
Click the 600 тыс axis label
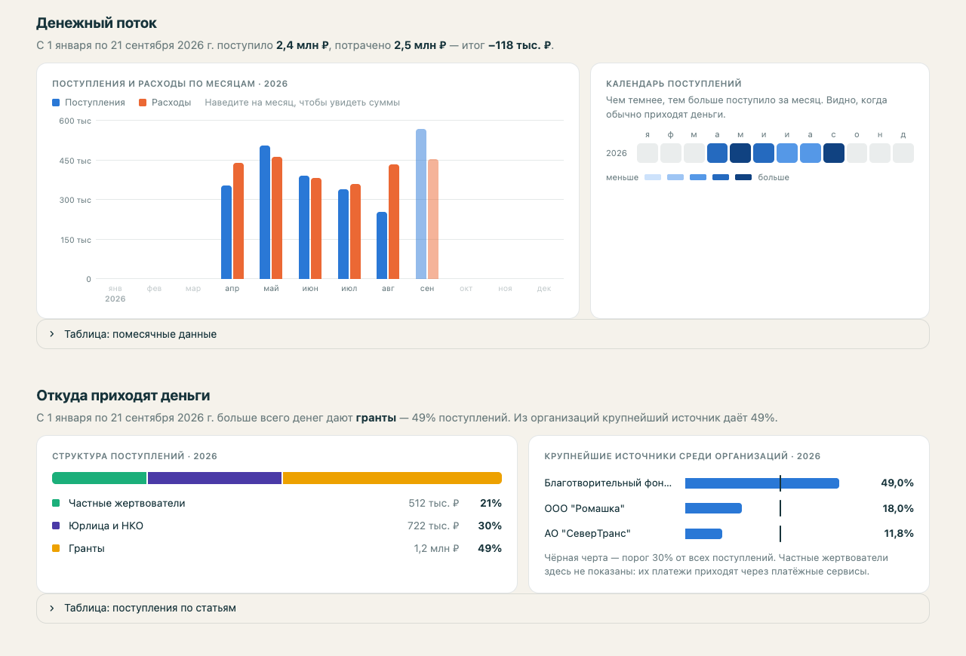pos(75,121)
